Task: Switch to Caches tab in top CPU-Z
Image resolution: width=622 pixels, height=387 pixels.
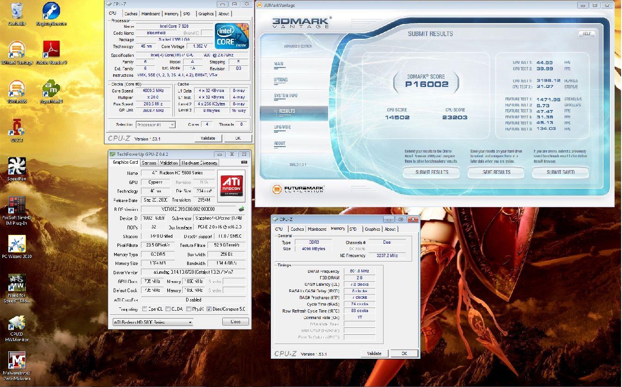Action: click(x=131, y=14)
